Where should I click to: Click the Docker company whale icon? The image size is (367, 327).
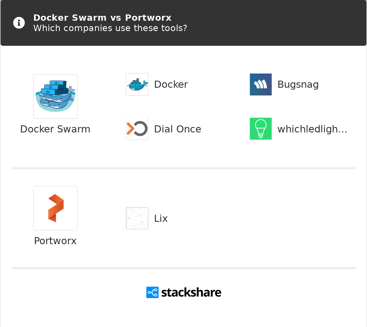tap(137, 84)
